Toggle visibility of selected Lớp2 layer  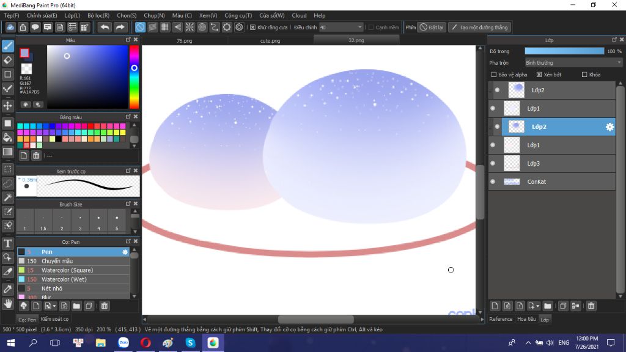coord(497,127)
